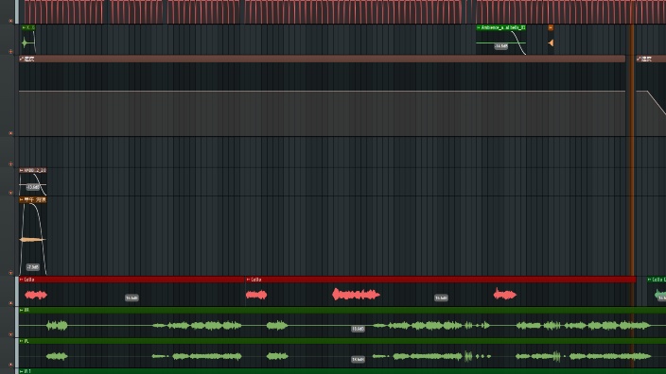The height and width of the screenshot is (374, 666).
Task: Select the small orange triangle sample clip
Action: [x=551, y=42]
